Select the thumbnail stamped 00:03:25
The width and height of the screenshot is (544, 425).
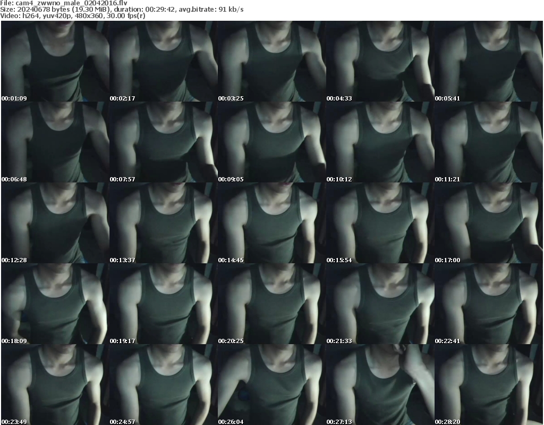pyautogui.click(x=271, y=61)
